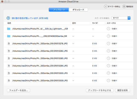The image size is (137, 99).
Task: Click the blue upload arrow circle icon
Action: point(8,18)
